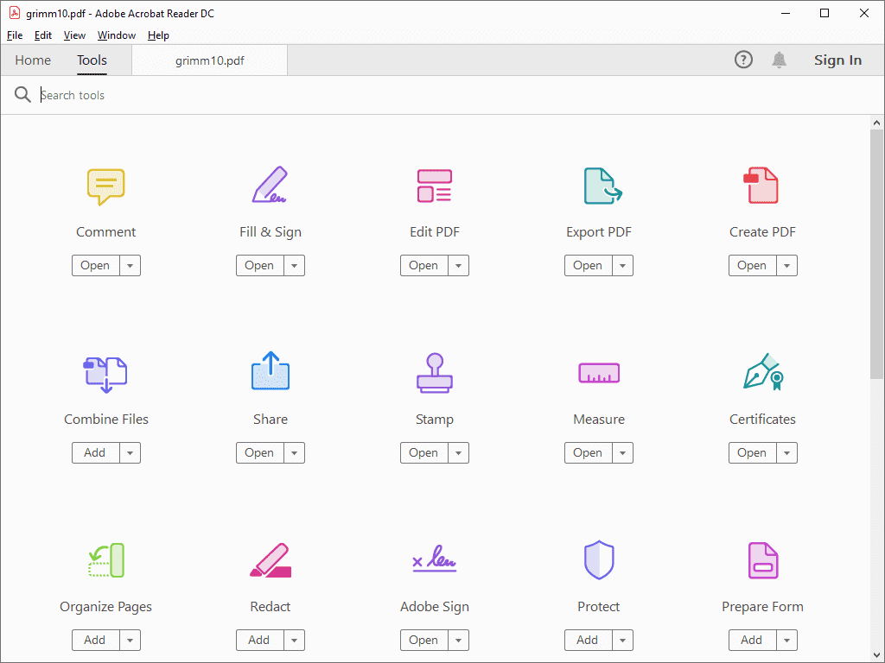The image size is (885, 663).
Task: Click Add under Combine Files
Action: click(95, 452)
